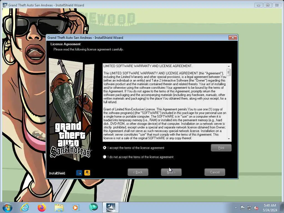Click 'LIMITED SOFTWARE WARRANTY AND LICENSE AGREEMENT.' heading
Screen dimensions: 284x213
[x=148, y=66]
